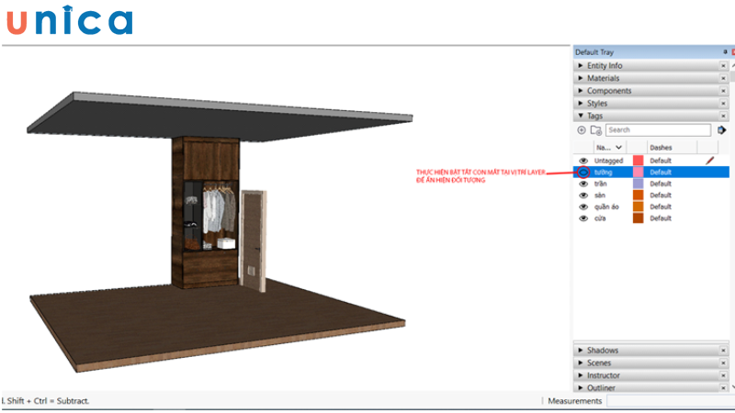This screenshot has height=413, width=735.
Task: Change Untagged dashes Default value
Action: pyautogui.click(x=661, y=161)
